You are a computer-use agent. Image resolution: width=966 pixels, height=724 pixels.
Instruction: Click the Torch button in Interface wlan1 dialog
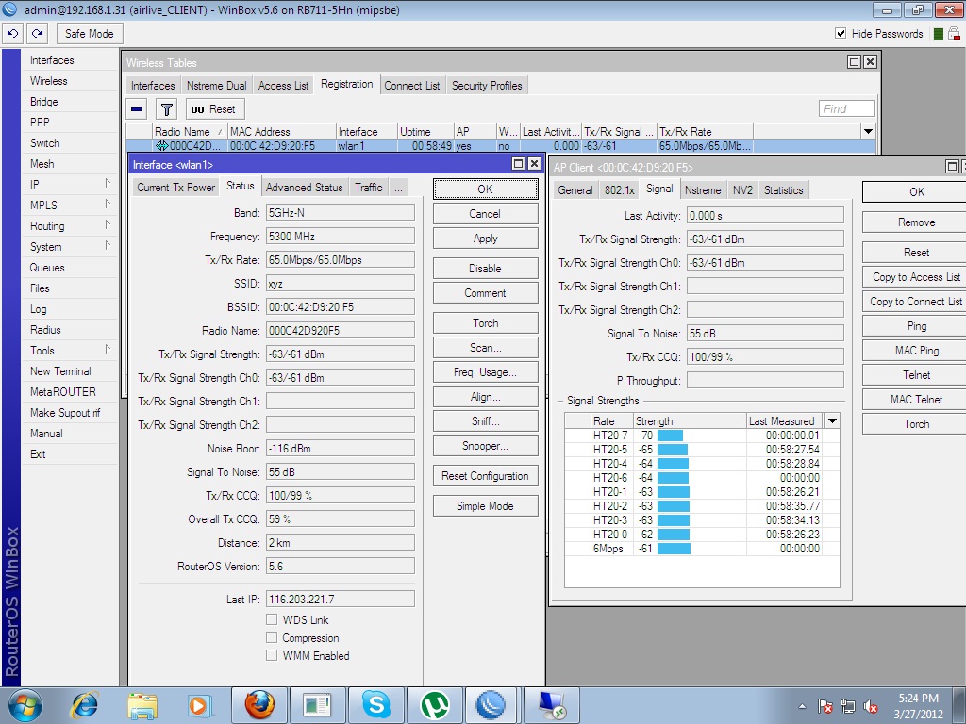coord(485,322)
